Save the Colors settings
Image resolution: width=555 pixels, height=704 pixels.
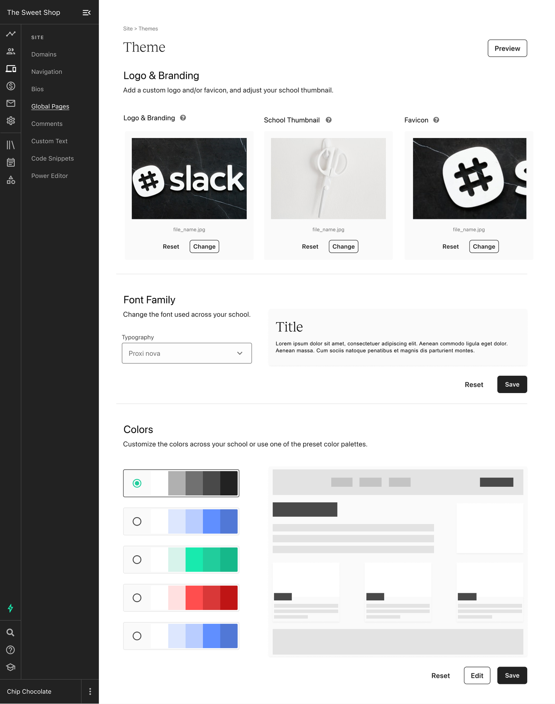[x=512, y=675]
